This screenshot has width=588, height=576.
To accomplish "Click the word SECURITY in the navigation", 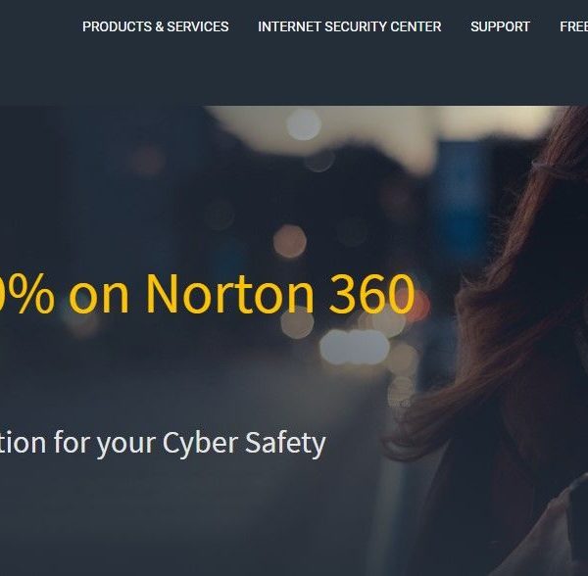I will (x=356, y=26).
